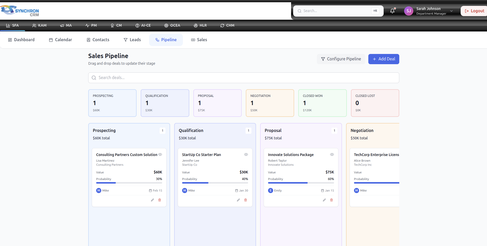Toggle eye icon on Innovate Solutions Package
Image resolution: width=487 pixels, height=246 pixels.
[332, 154]
